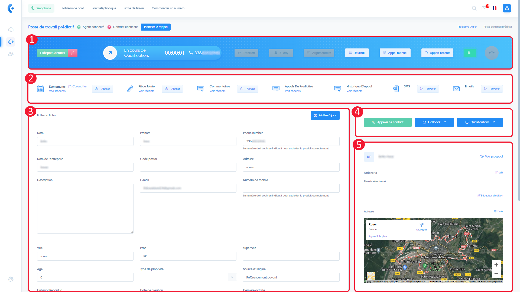Click the Hubspot Contacts unlink icon
520x292 pixels.
73,53
